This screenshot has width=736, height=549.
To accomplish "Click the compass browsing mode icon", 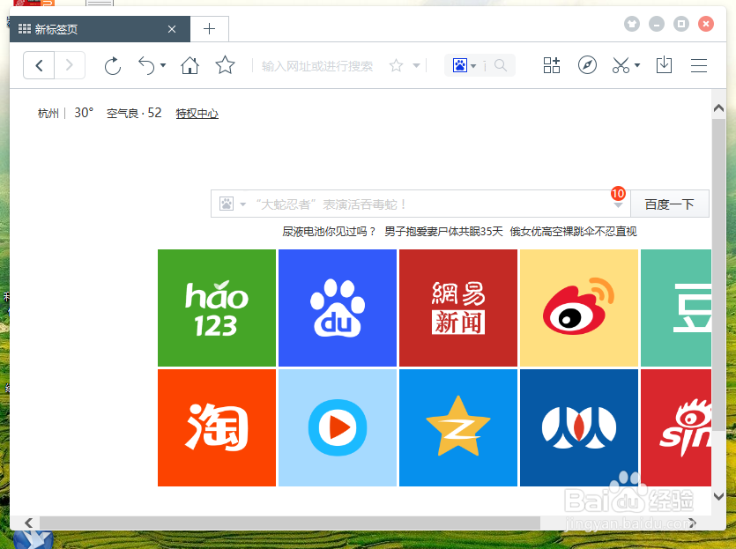I will click(587, 65).
